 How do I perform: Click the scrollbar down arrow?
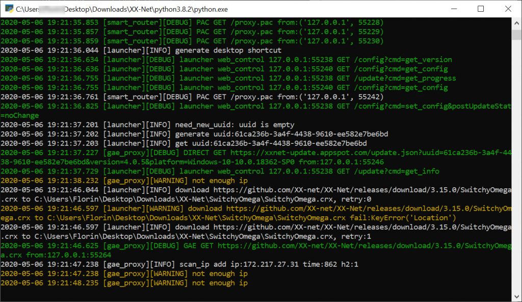click(516, 296)
